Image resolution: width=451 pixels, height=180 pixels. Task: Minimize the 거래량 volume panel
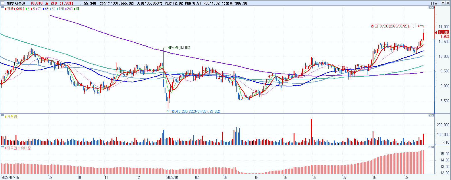click(430, 115)
